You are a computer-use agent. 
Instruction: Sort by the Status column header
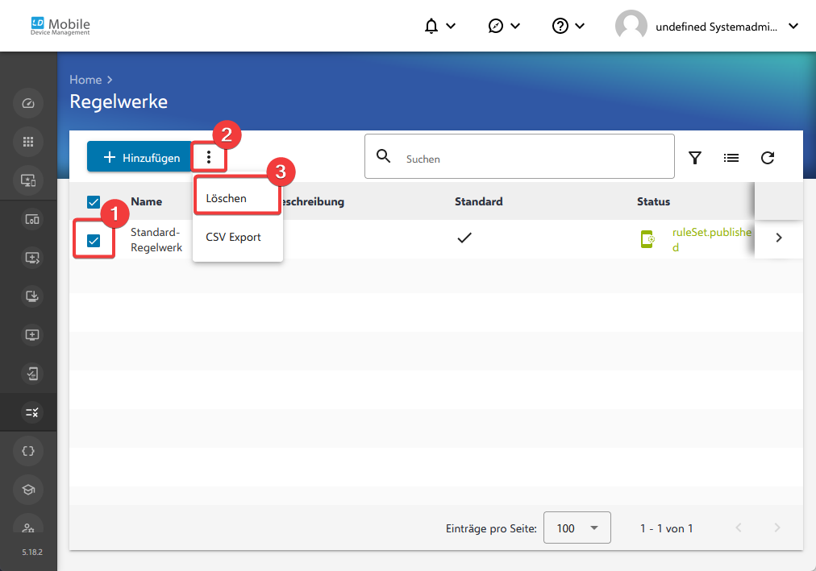(x=654, y=201)
